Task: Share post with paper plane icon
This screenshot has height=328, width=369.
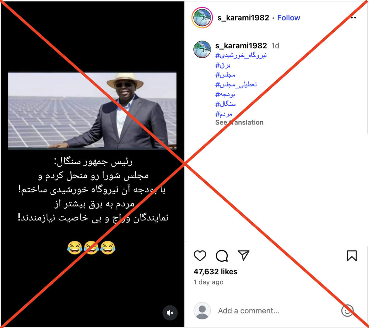Action: tap(243, 255)
